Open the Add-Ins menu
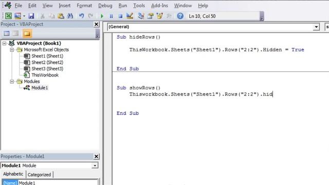Viewport: 329px width, 185px height. pos(159,6)
